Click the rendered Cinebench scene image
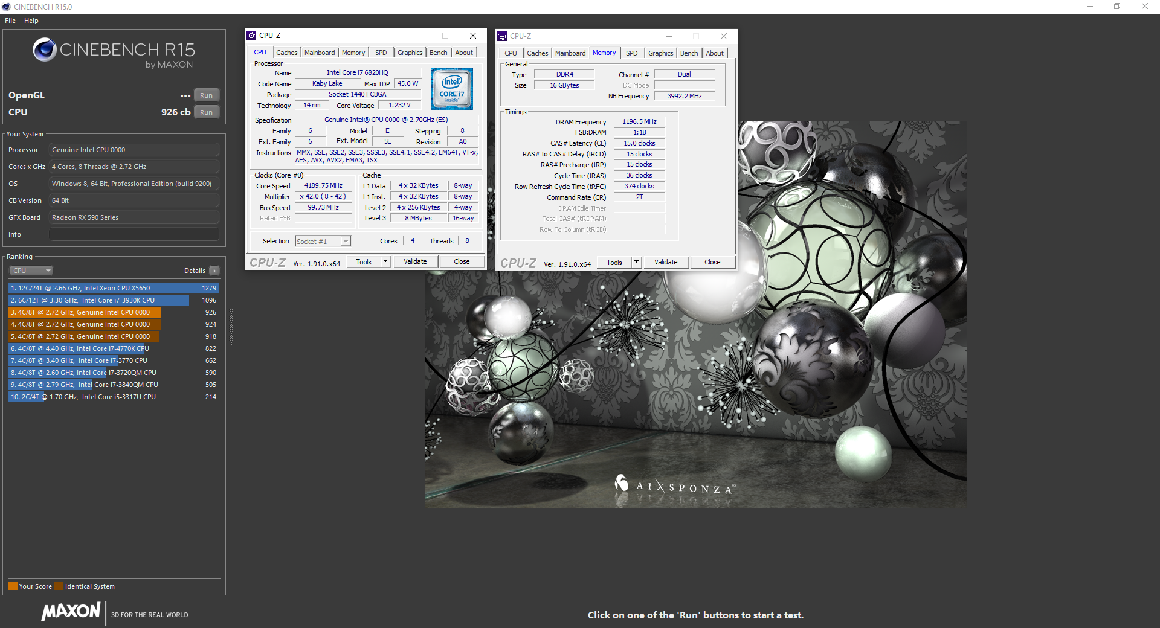Viewport: 1160px width, 628px height. [x=695, y=314]
